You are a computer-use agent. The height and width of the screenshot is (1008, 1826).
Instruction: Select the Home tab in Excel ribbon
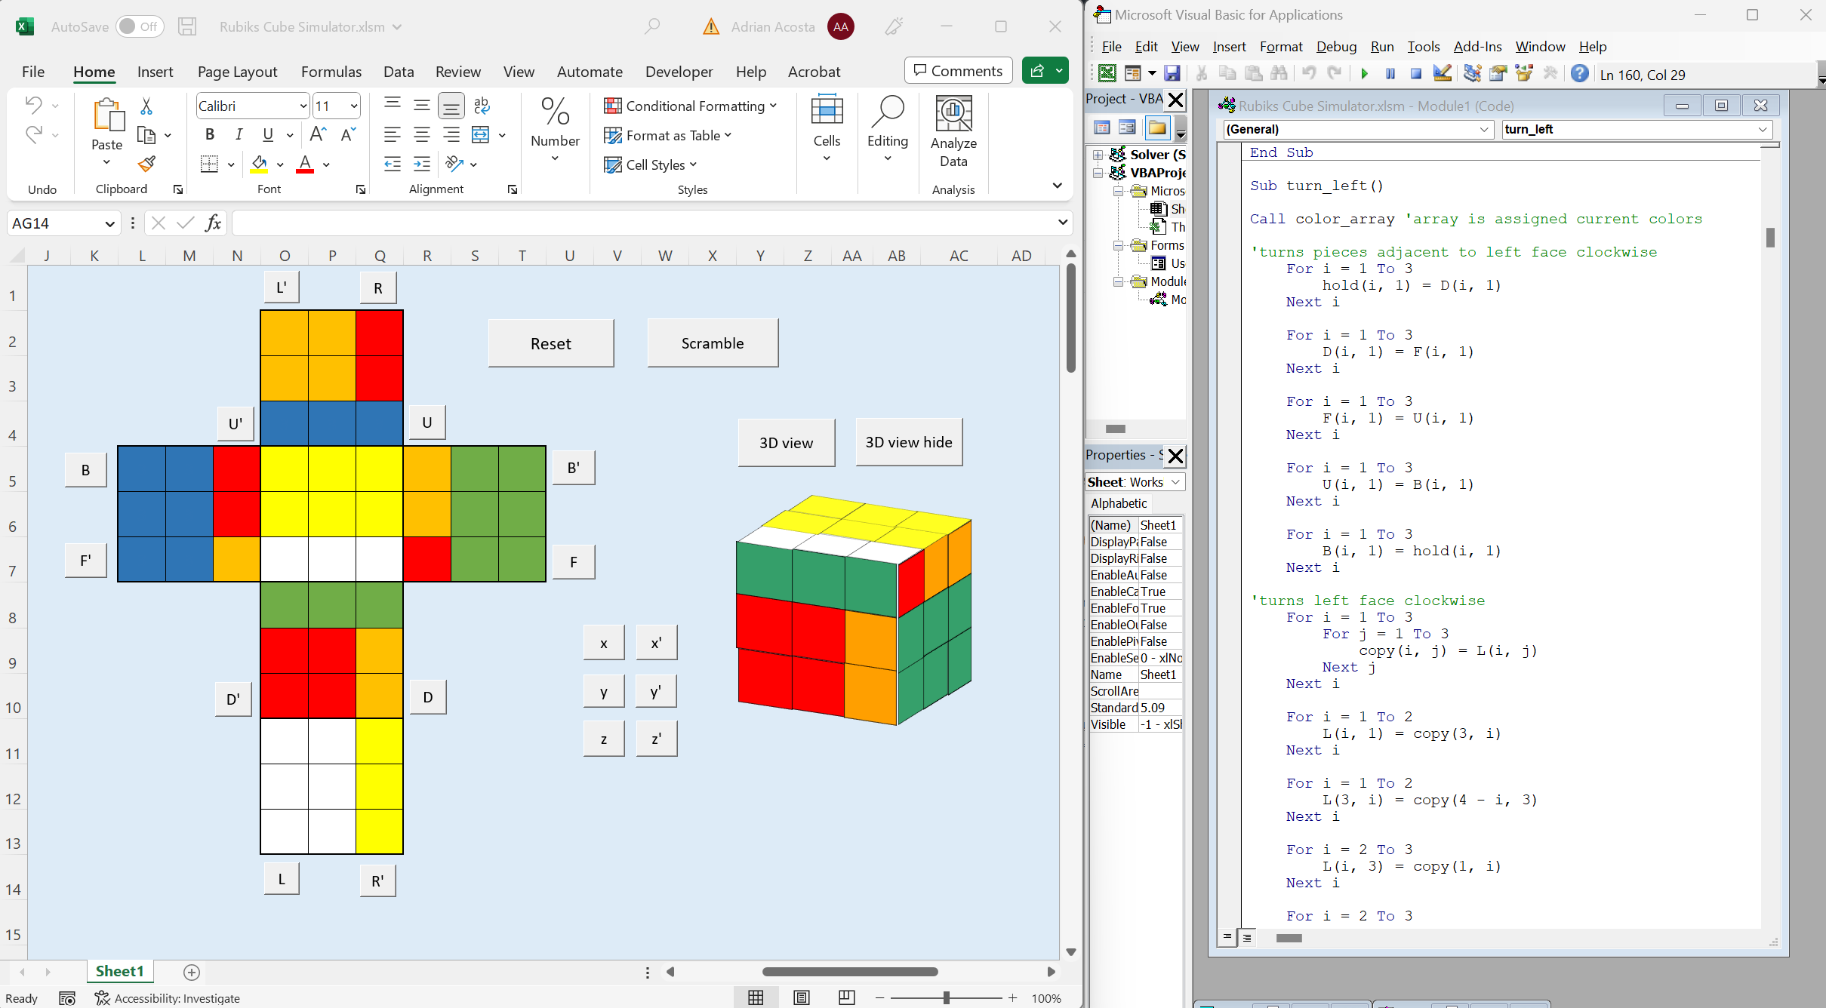click(x=94, y=71)
